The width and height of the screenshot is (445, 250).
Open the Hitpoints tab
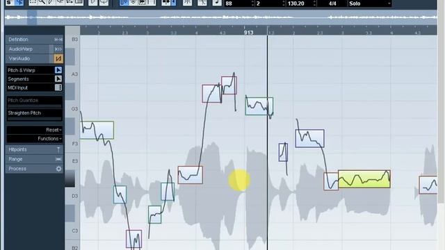pos(34,149)
